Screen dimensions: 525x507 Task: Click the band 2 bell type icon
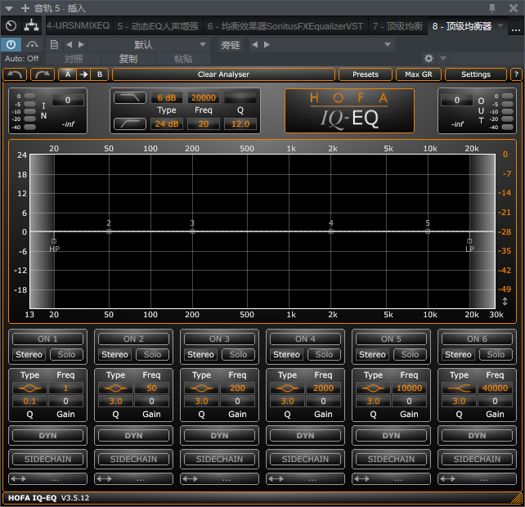coord(115,388)
